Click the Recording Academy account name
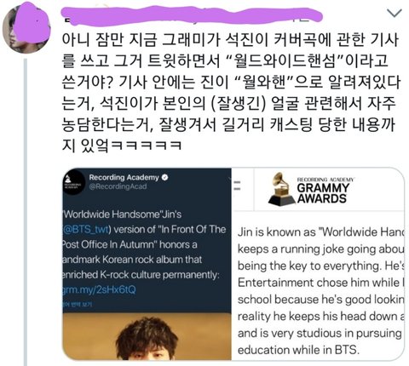The width and height of the screenshot is (409, 366). click(x=124, y=178)
